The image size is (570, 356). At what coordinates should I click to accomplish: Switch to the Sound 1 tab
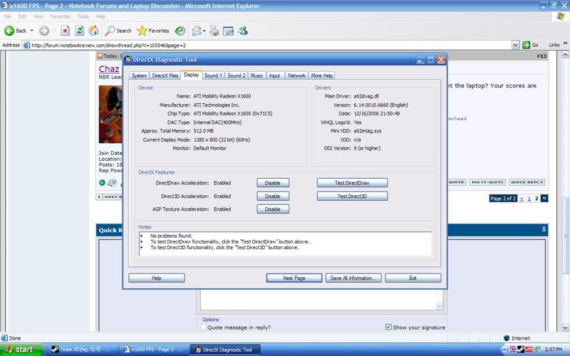(213, 75)
